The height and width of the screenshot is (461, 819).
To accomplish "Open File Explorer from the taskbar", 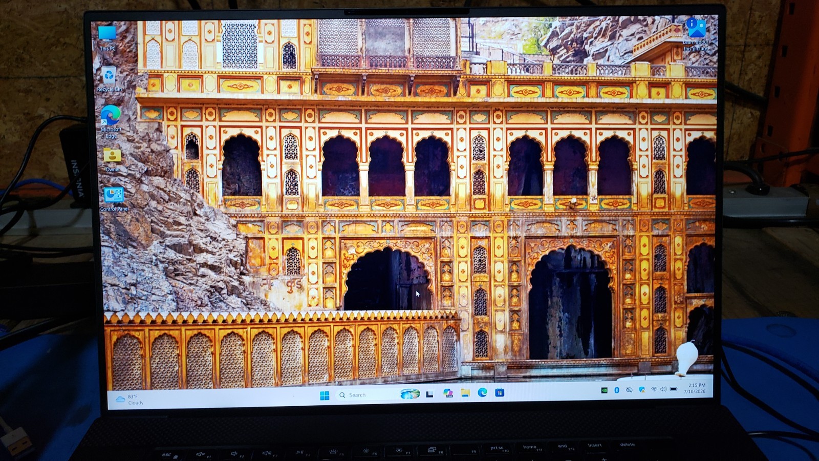I will (465, 393).
